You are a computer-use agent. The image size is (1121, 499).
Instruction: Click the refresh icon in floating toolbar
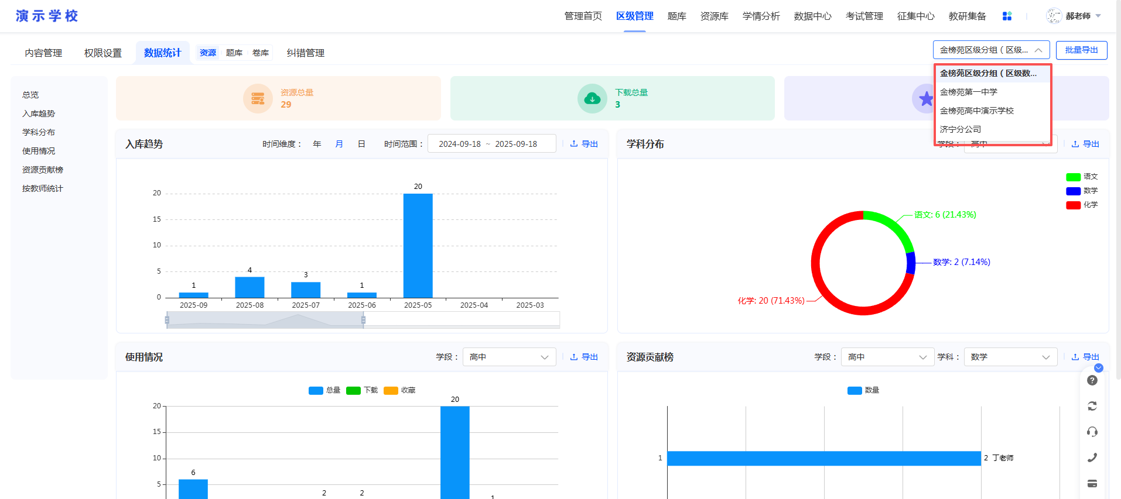(1092, 406)
